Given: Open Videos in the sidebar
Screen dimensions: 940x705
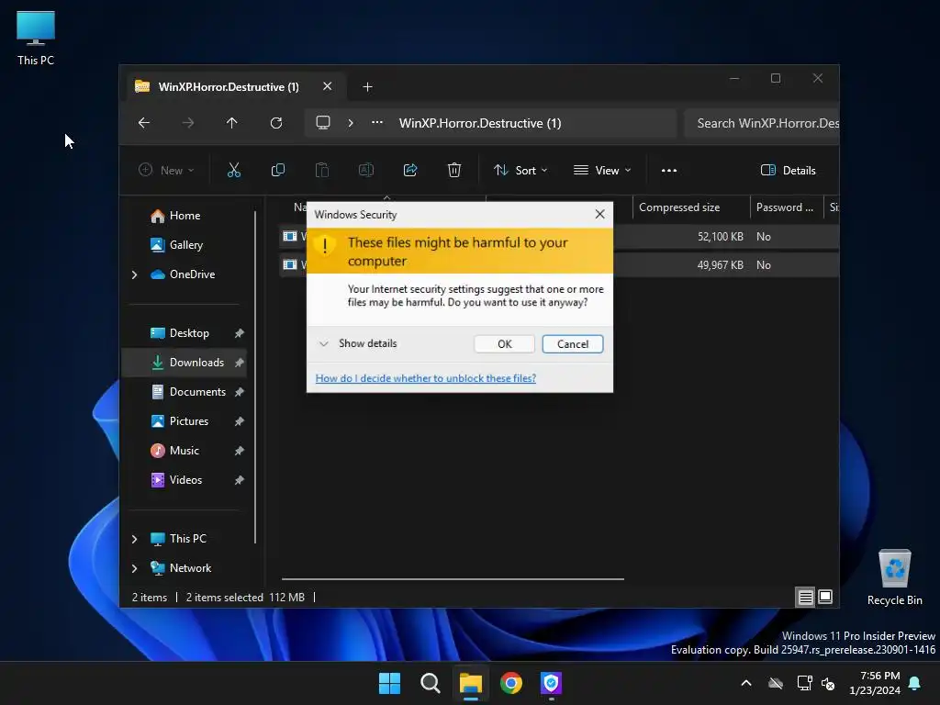Looking at the screenshot, I should (185, 480).
